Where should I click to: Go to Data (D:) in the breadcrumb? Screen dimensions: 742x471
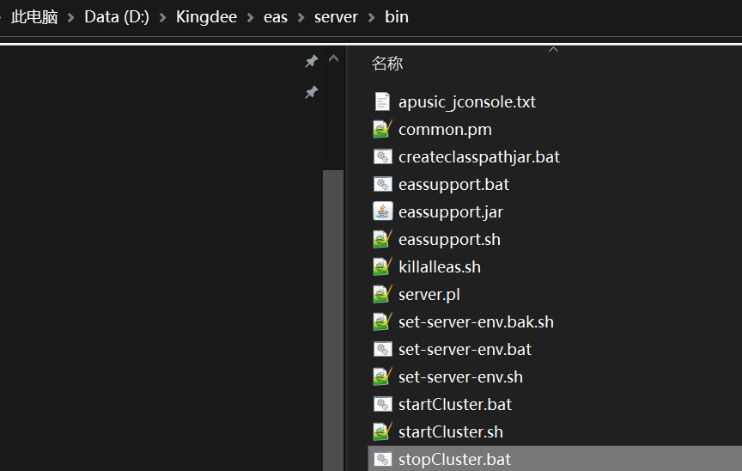point(117,17)
